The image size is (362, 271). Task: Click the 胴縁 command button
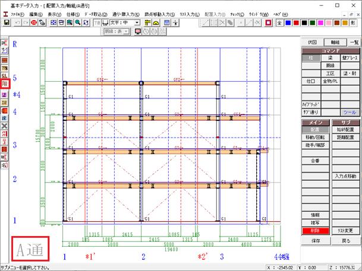(330, 66)
